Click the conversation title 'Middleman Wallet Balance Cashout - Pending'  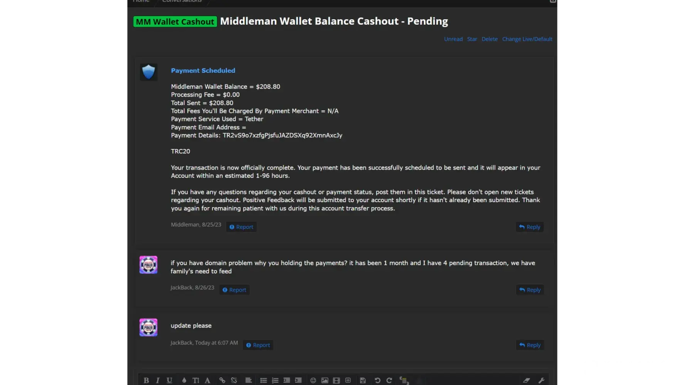click(x=334, y=21)
